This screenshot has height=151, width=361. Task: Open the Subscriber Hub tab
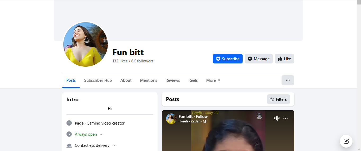98,80
